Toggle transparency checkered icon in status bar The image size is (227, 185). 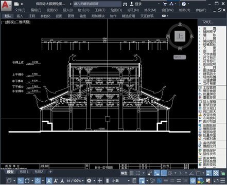pyautogui.click(x=216, y=173)
